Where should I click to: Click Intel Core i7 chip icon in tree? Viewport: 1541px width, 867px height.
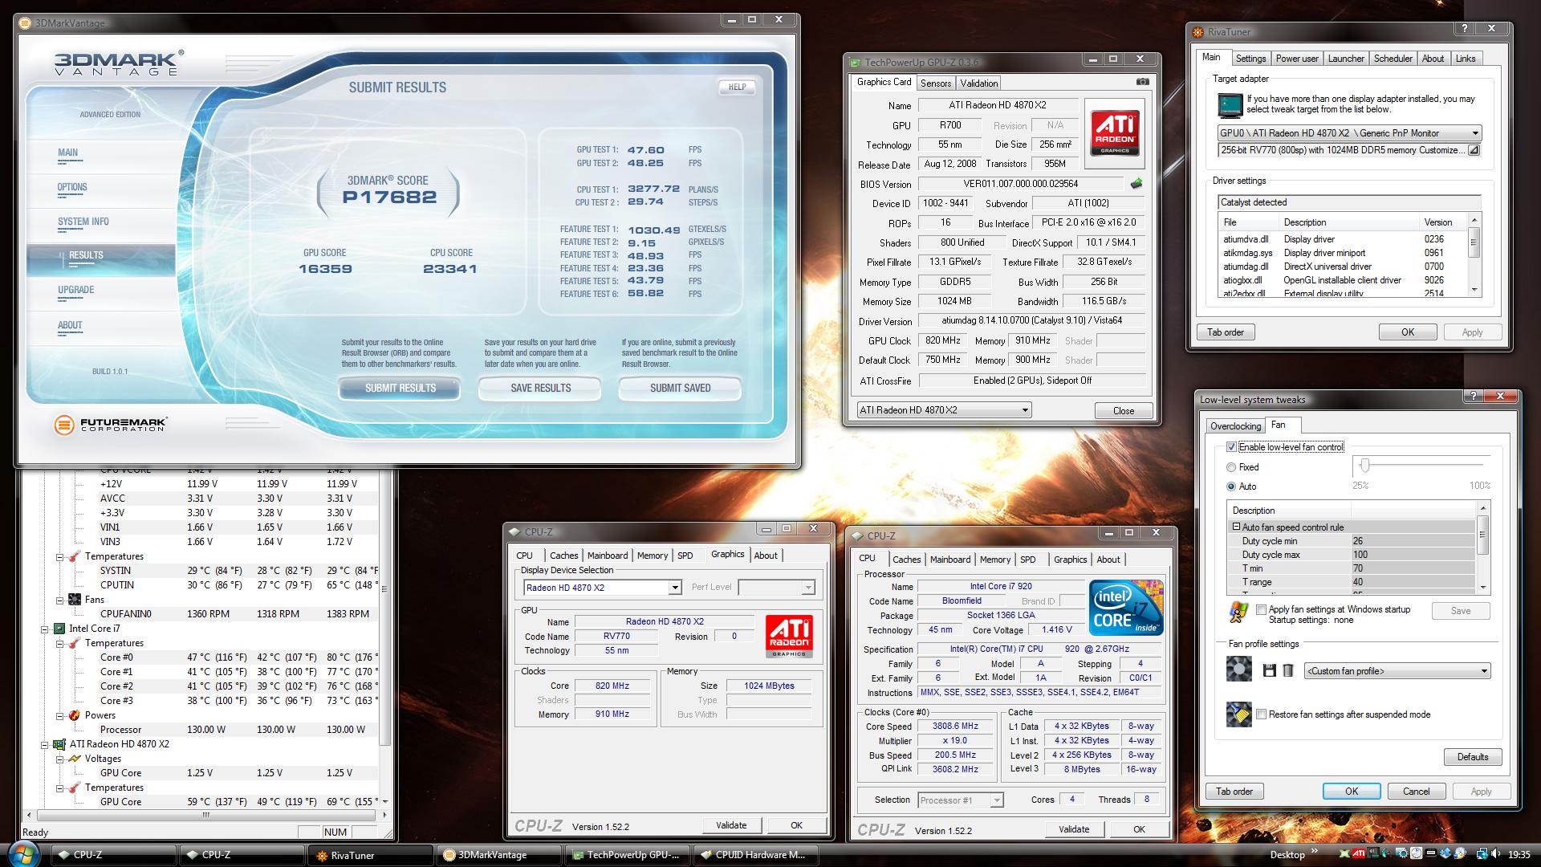point(59,629)
